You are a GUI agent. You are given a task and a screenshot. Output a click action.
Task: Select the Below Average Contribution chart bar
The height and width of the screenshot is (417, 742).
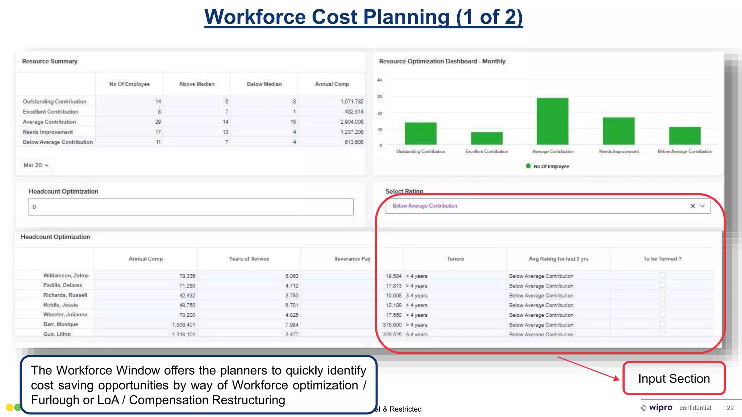point(685,136)
